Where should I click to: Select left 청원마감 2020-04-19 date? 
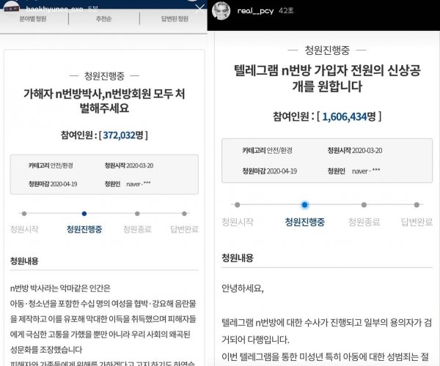point(53,184)
